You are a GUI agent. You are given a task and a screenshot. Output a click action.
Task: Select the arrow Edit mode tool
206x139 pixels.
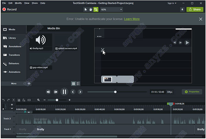coord(85,10)
